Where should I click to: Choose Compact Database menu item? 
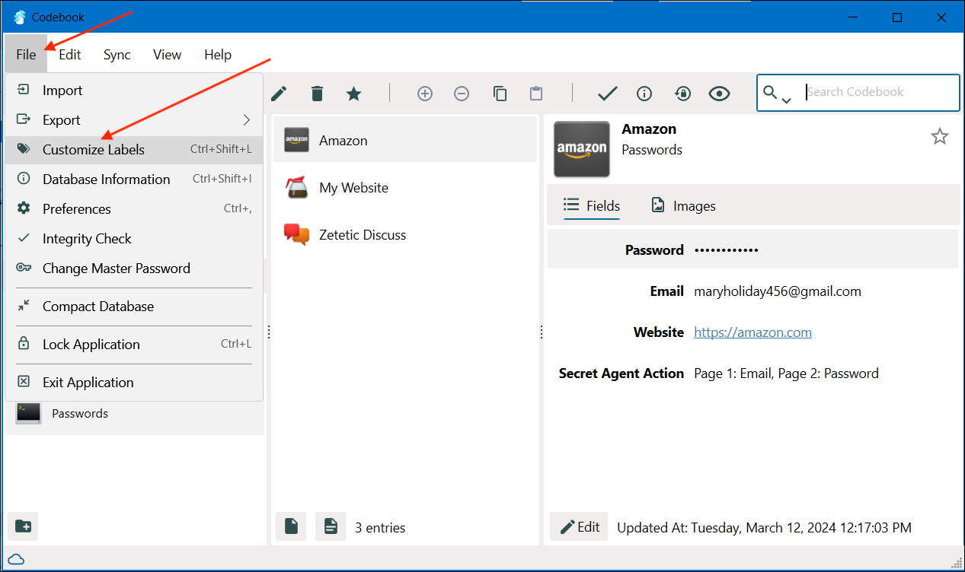[x=134, y=306]
